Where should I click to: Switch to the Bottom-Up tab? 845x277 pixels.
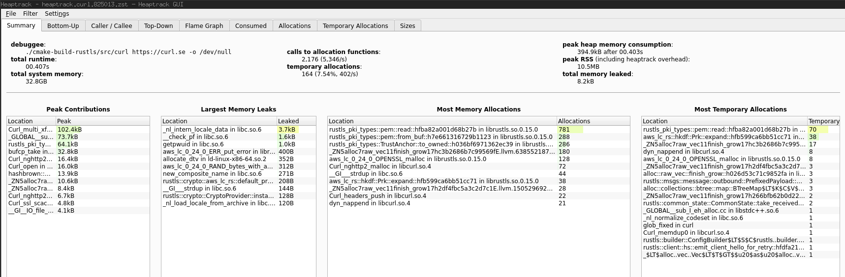tap(63, 26)
